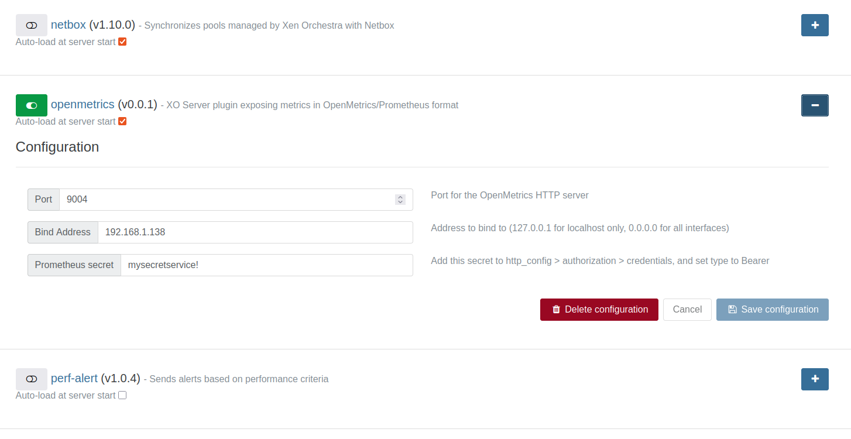The image size is (851, 439).
Task: Collapse the openmetrics configuration section
Action: pos(815,105)
